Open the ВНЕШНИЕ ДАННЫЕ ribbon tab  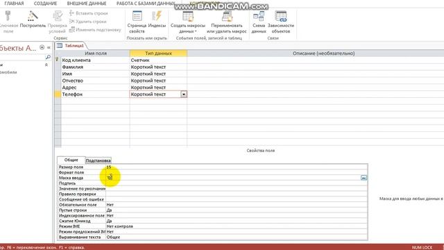click(87, 3)
